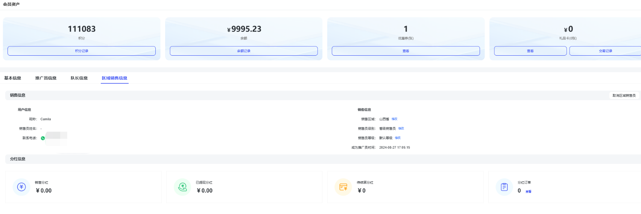The image size is (641, 214).
Task: Click 查看 under the 礼品卡 card
Action: (x=530, y=51)
